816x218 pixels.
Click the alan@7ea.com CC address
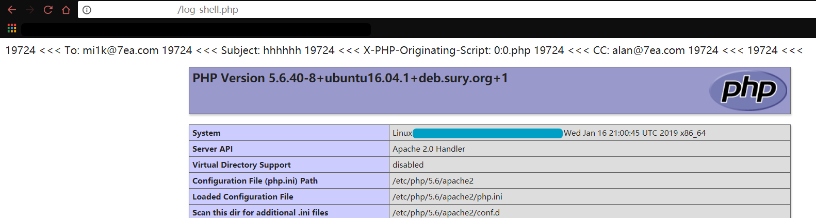coord(648,50)
